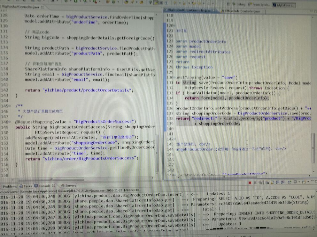Click the red Terminate button in Console
The height and width of the screenshot is (237, 317).
(x=250, y=183)
